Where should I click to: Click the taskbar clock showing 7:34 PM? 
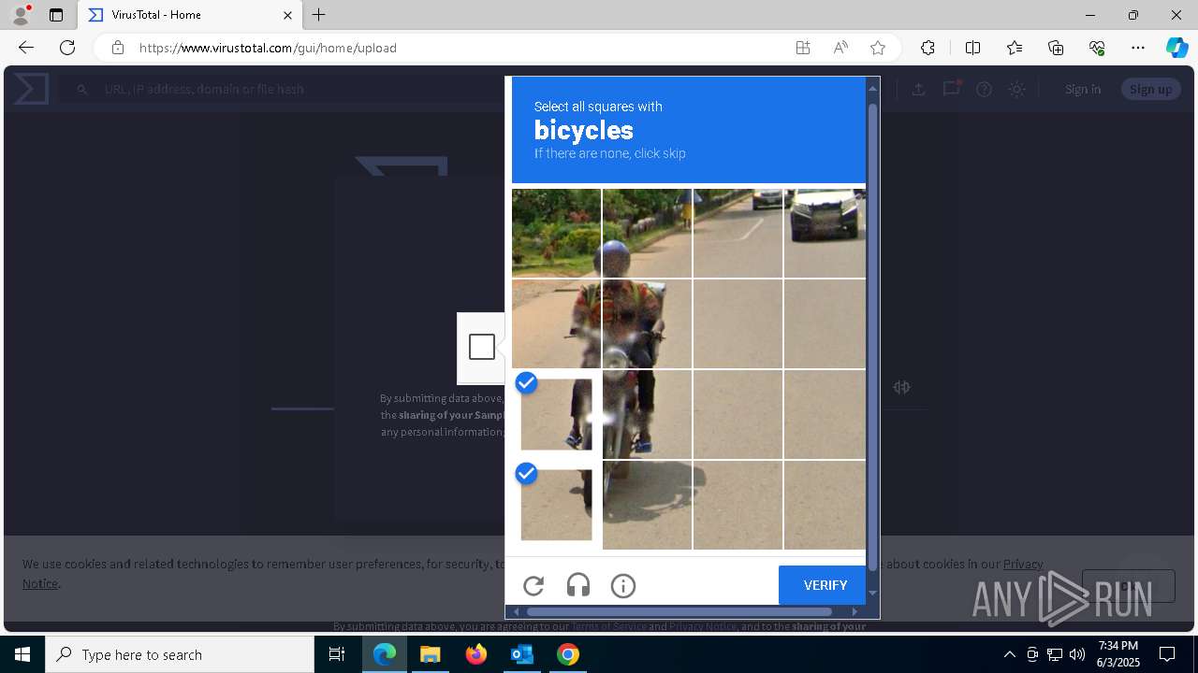1118,654
